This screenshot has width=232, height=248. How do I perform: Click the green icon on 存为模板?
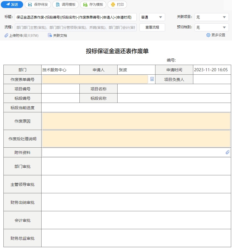click(x=85, y=5)
